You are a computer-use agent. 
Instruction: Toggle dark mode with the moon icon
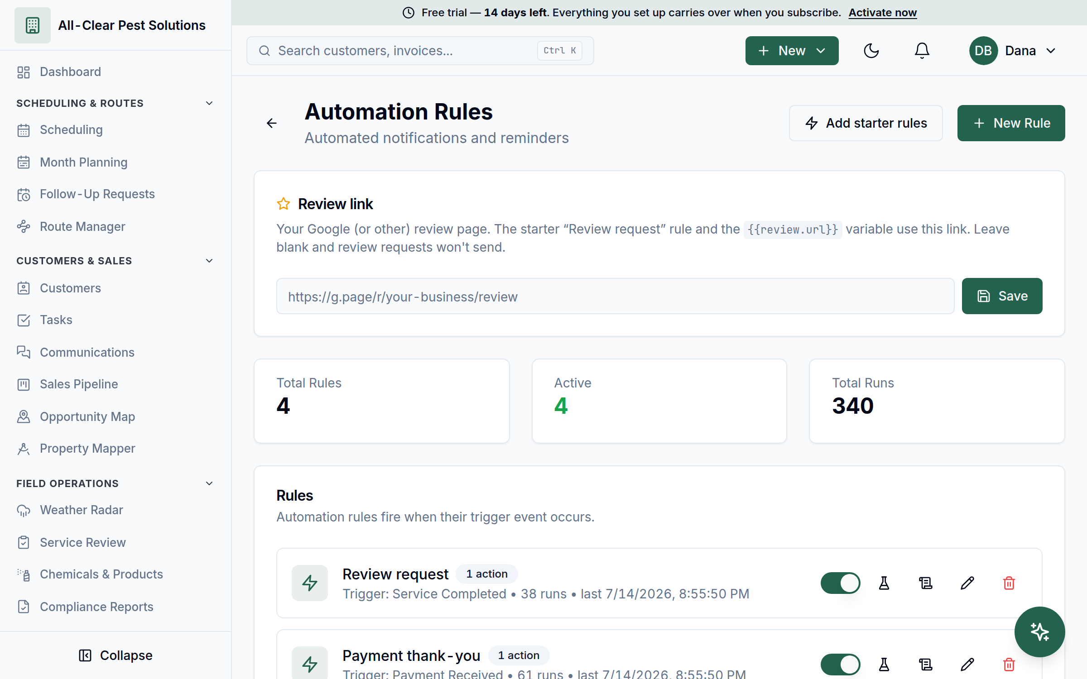(871, 51)
